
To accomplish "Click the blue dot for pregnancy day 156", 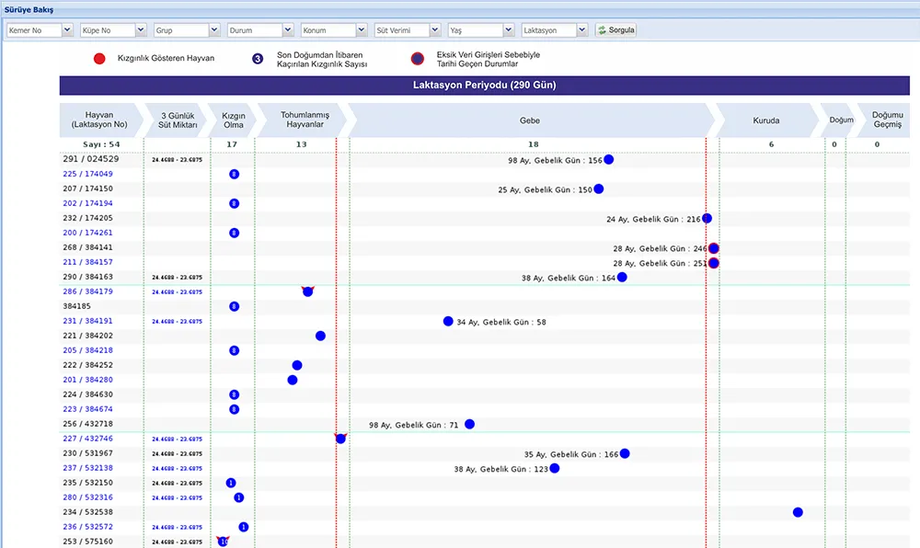I will coord(608,159).
